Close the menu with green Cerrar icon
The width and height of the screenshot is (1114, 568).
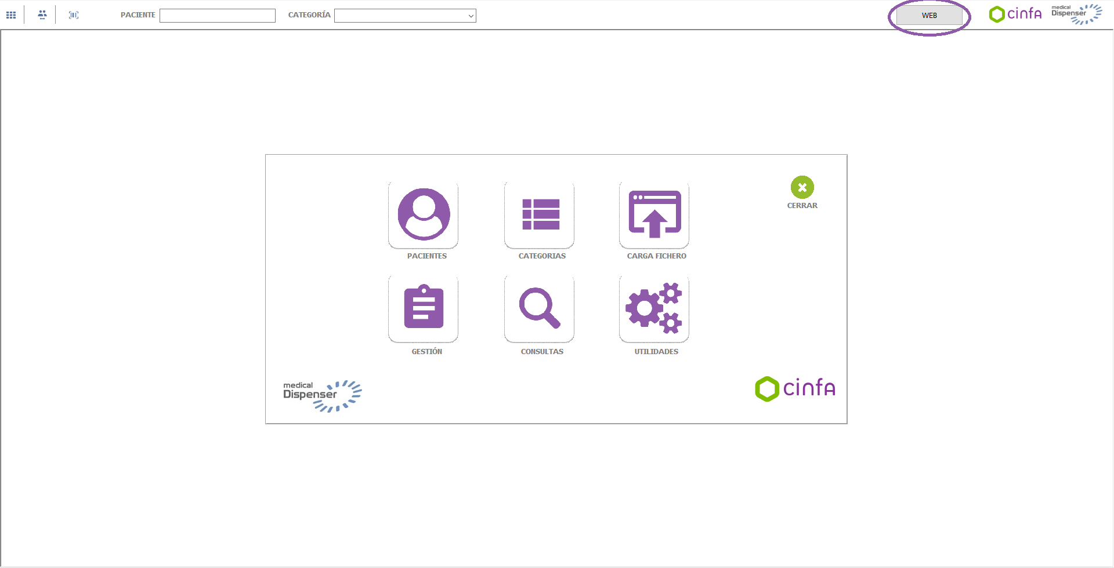click(802, 188)
